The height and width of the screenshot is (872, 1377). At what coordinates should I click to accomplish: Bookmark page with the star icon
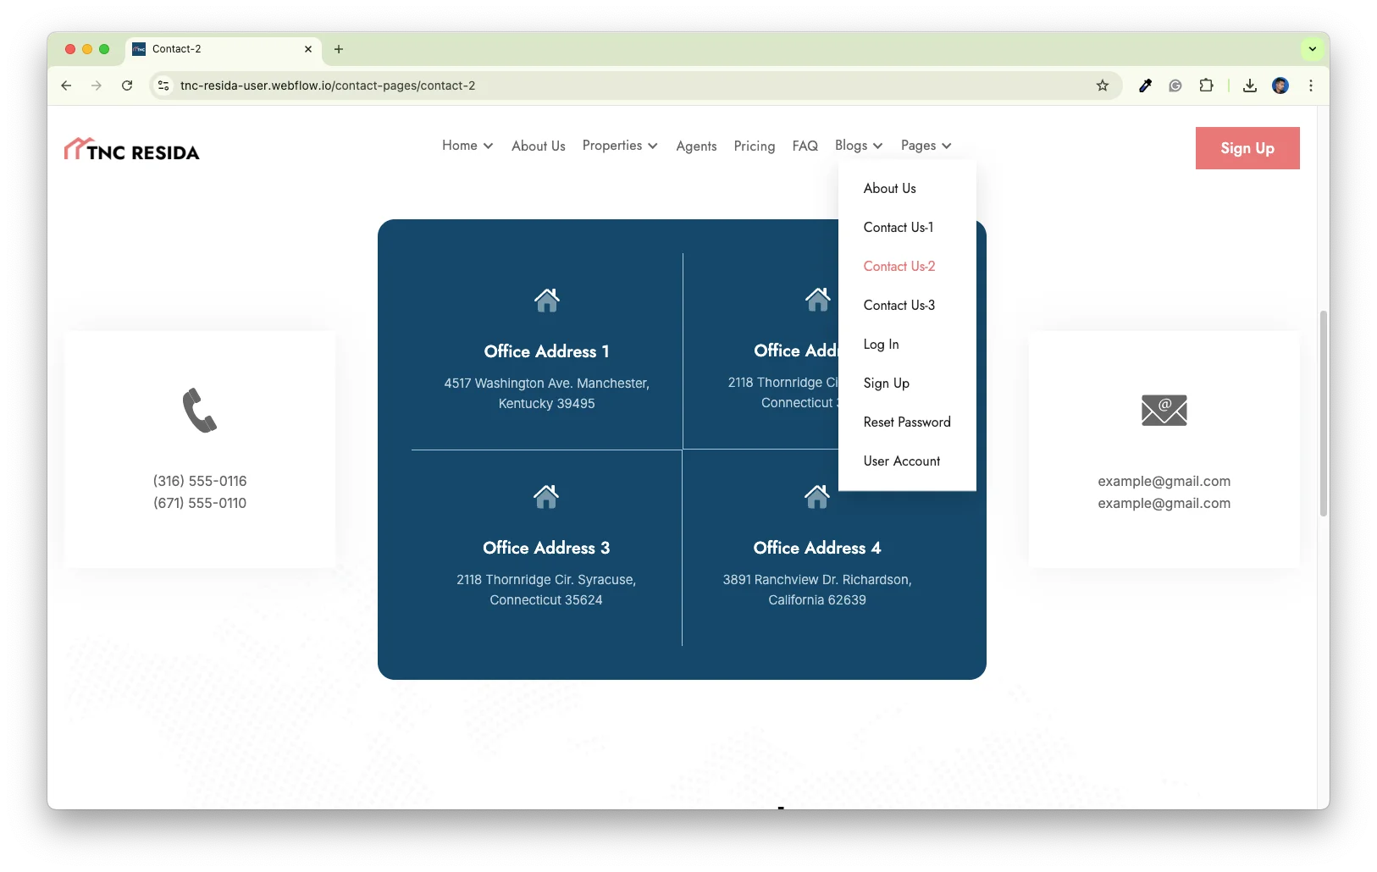[x=1102, y=86]
